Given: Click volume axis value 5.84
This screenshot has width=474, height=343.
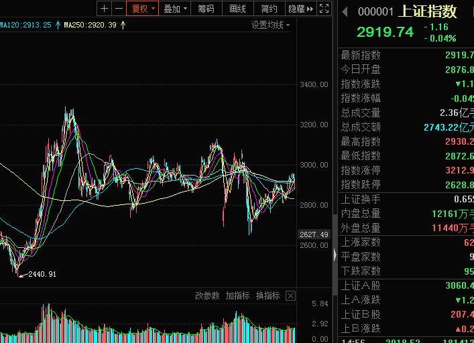Looking at the screenshot, I should pos(320,303).
